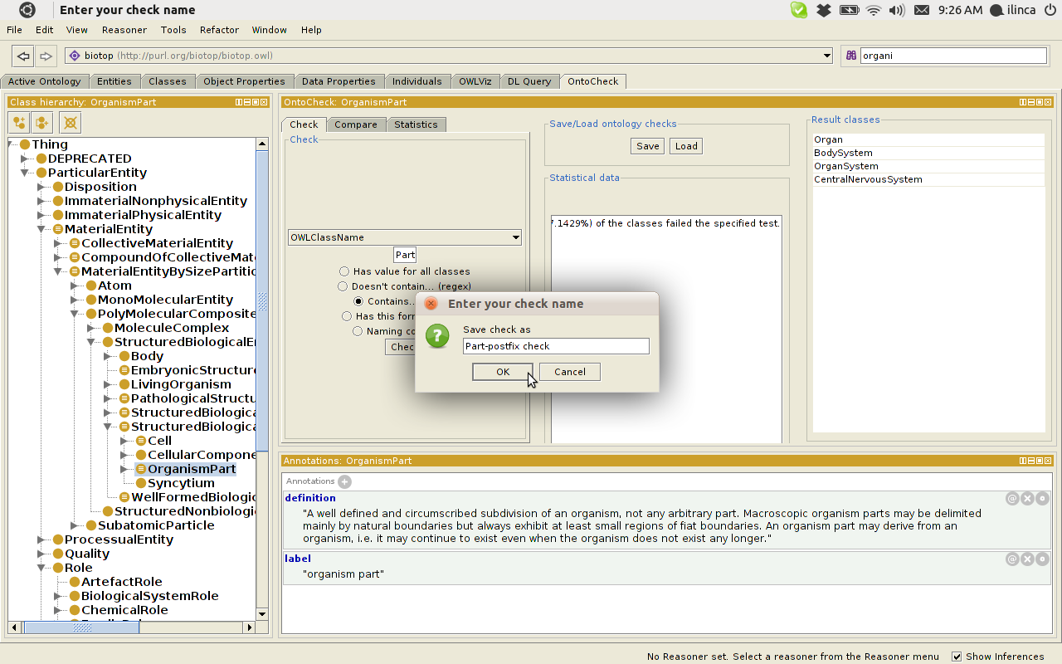Open the mail envelope indicator
Image resolution: width=1062 pixels, height=664 pixels.
pos(922,10)
